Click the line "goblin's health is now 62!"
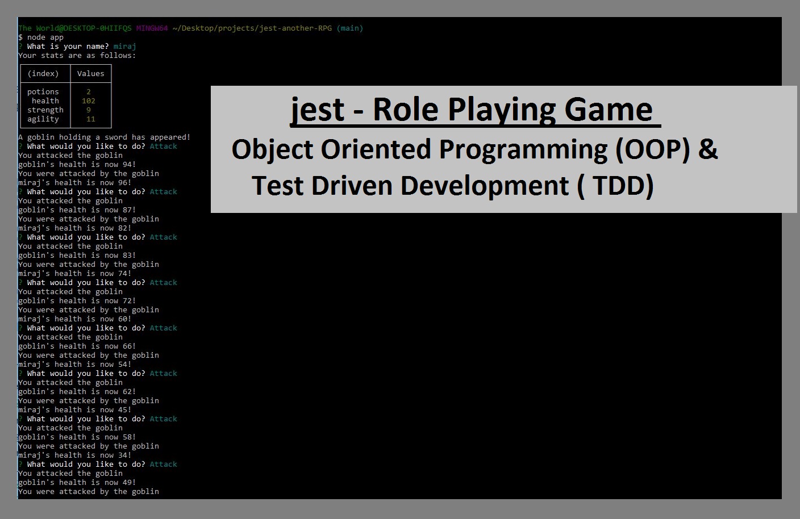 (x=77, y=391)
